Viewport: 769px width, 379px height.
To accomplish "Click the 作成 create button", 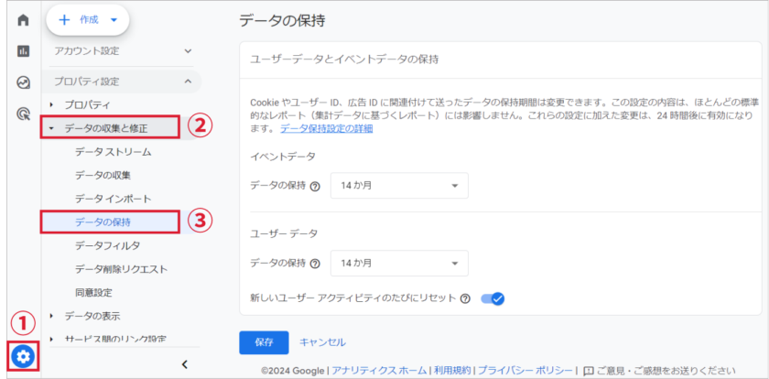I will click(87, 18).
